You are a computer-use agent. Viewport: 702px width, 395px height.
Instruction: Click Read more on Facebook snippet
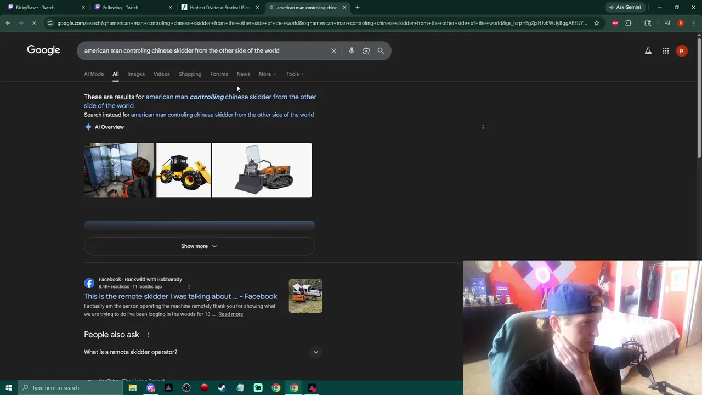click(x=230, y=314)
